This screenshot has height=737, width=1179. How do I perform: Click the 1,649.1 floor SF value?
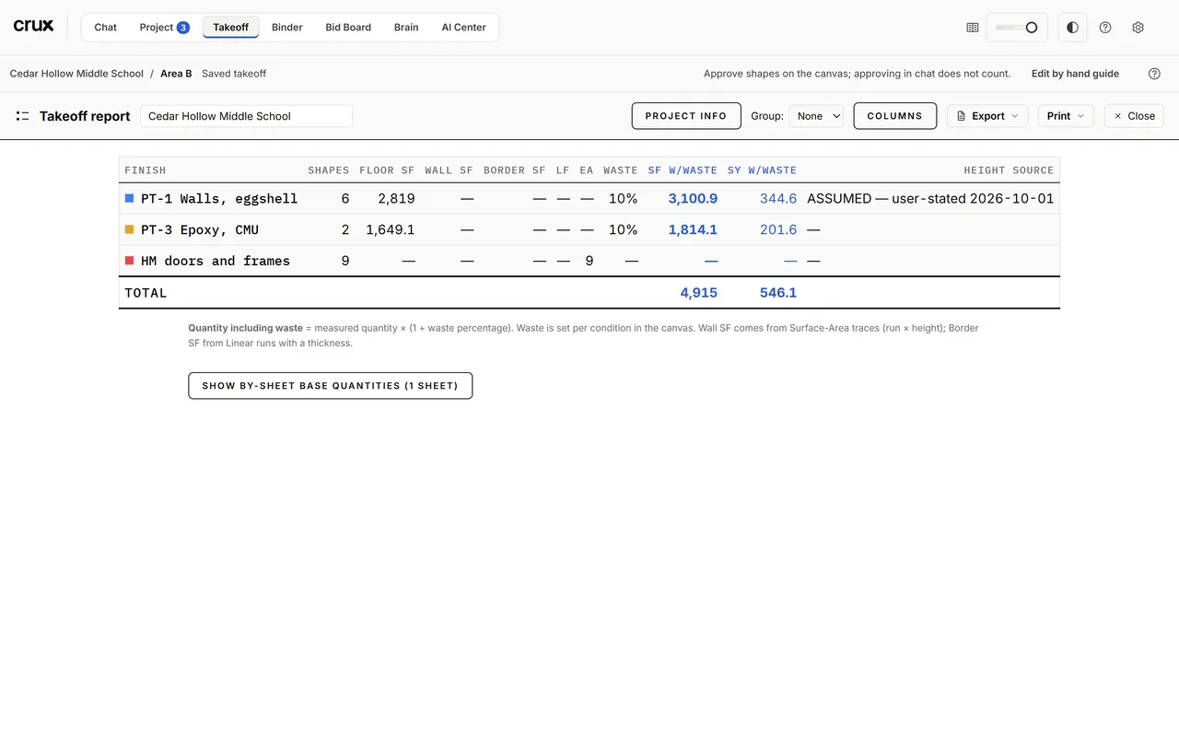[x=391, y=229]
